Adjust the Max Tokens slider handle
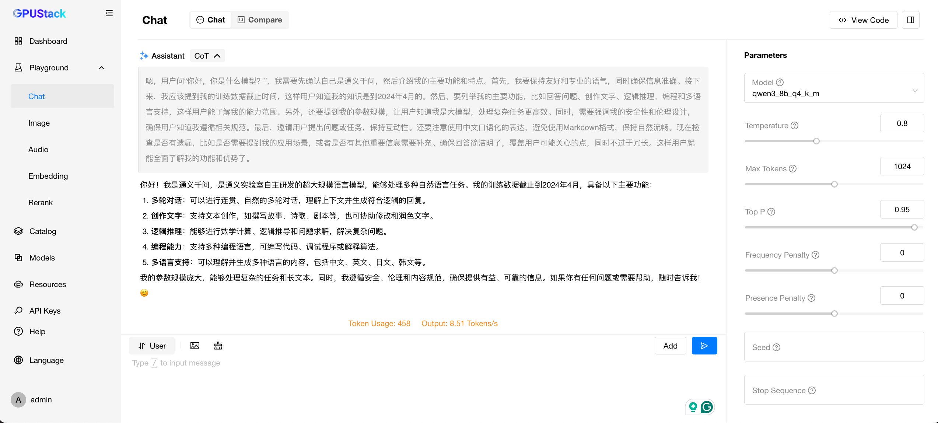 (x=834, y=184)
